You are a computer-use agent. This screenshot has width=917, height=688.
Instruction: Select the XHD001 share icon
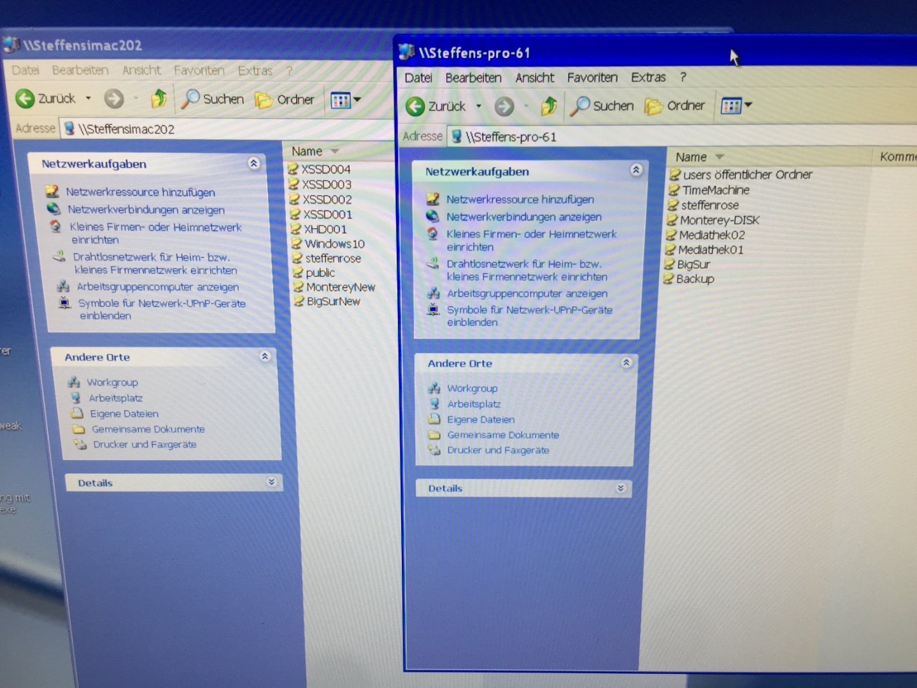(x=295, y=229)
